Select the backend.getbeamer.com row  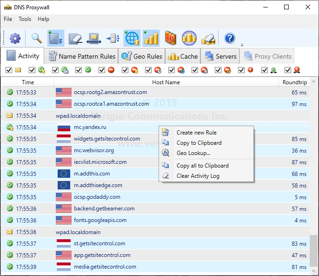(x=156, y=209)
